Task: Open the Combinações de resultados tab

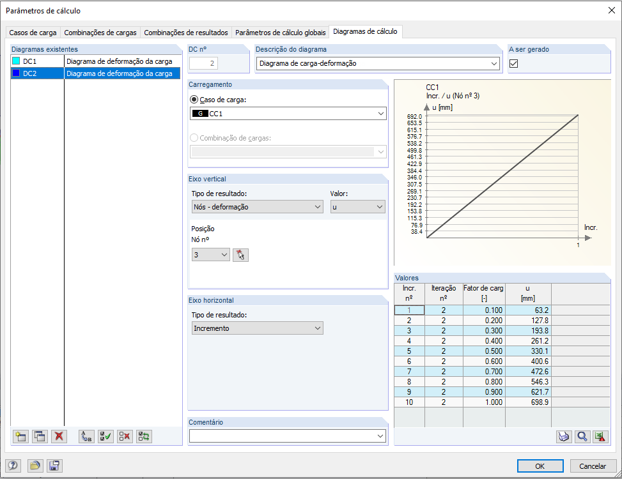Action: (186, 33)
